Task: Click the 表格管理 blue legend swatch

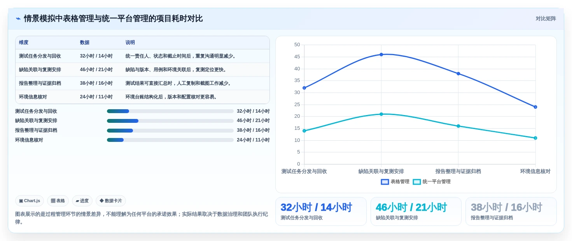Action: coord(385,182)
